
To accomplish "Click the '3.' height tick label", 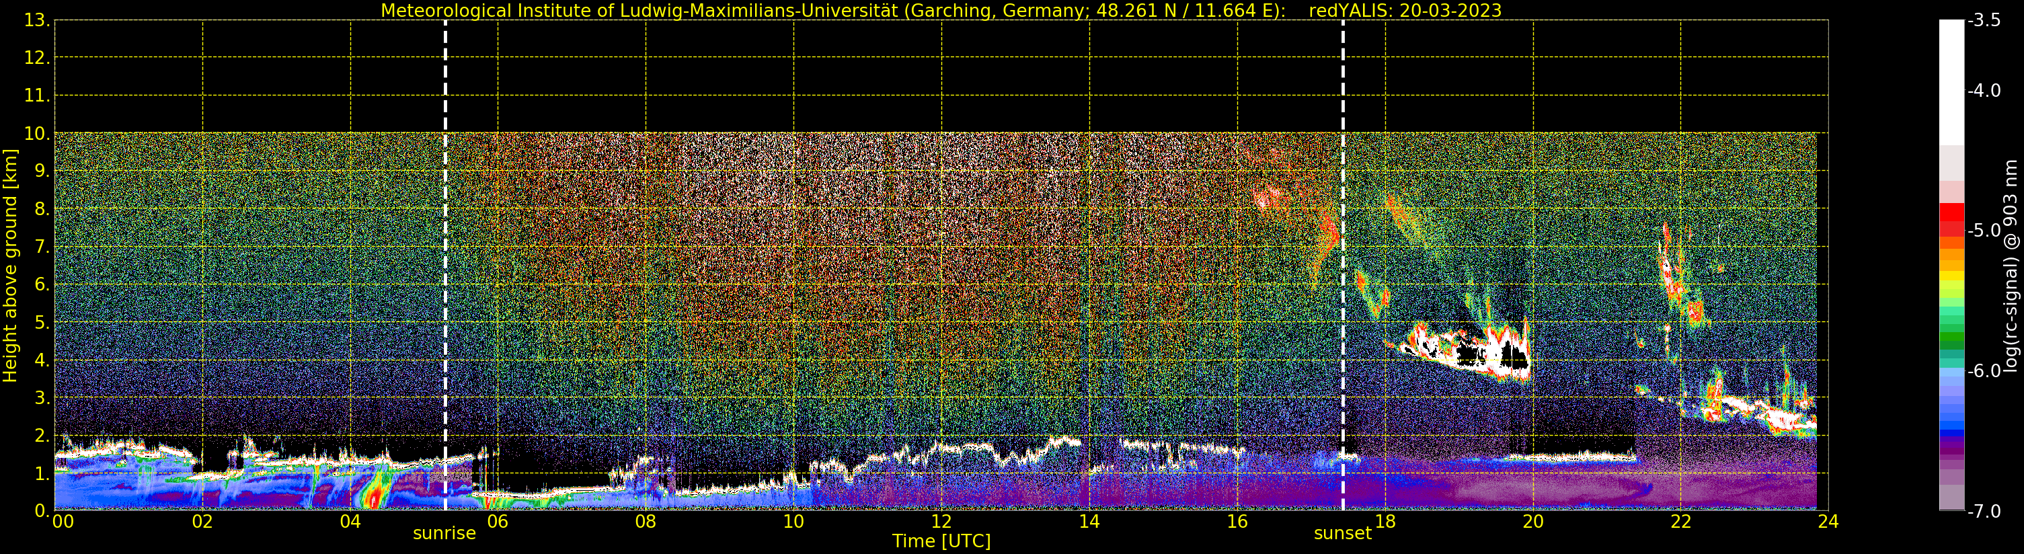I will (42, 397).
